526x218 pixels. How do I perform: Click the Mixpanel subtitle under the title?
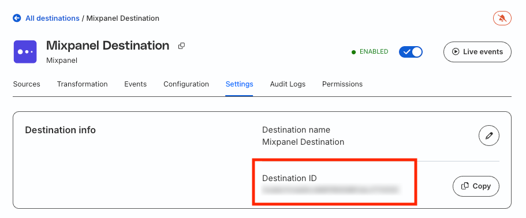pyautogui.click(x=62, y=61)
